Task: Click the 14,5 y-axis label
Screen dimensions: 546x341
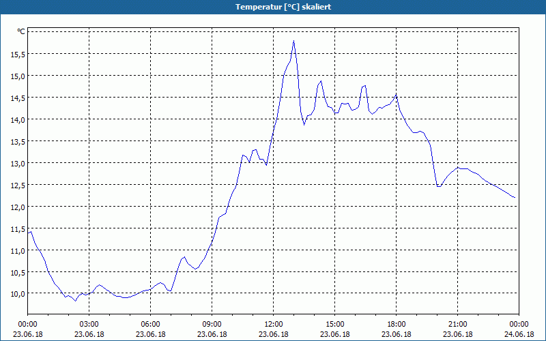Action: click(x=18, y=98)
